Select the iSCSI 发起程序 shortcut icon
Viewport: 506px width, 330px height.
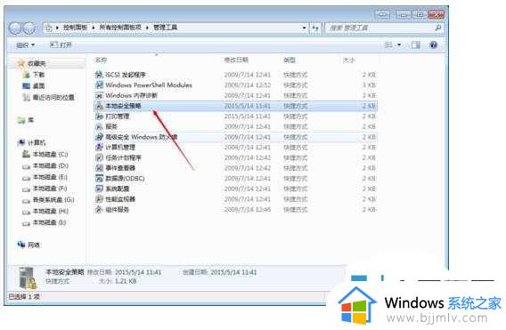pyautogui.click(x=99, y=75)
